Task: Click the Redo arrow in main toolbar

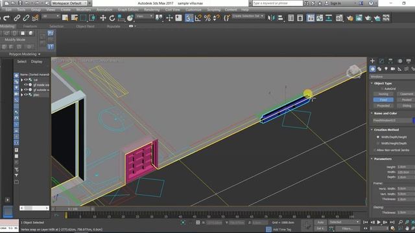Action: (6, 18)
